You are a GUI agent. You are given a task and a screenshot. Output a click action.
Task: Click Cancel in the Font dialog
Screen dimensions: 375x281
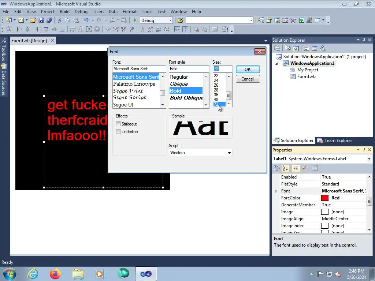click(248, 79)
